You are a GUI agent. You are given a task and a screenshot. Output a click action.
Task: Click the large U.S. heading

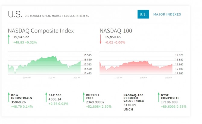coord(15,14)
